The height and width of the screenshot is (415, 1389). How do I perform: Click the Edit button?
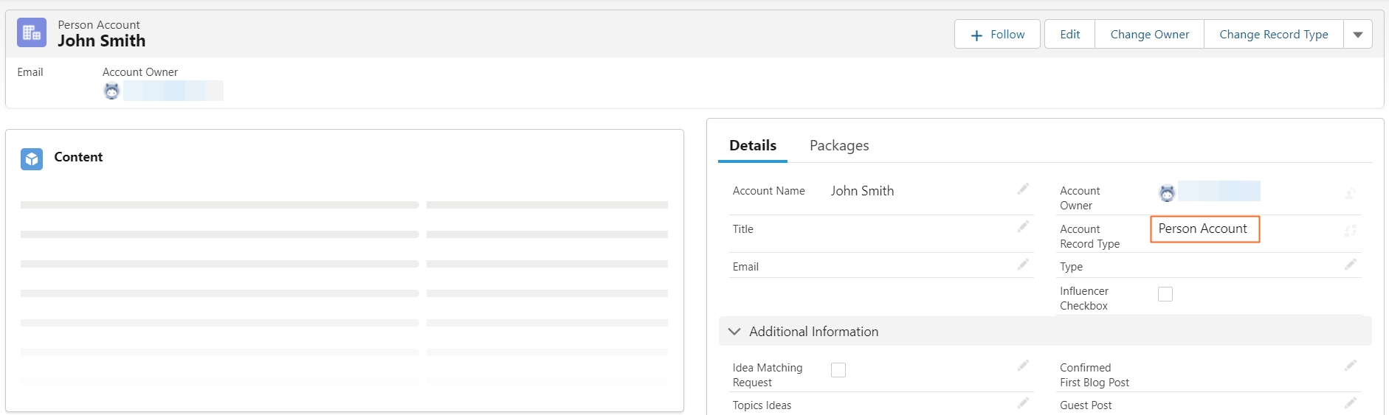[1070, 35]
